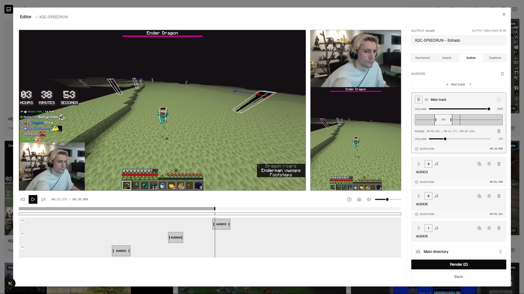524x294 pixels.
Task: Select the 25% range segment in the waveform
Action: (443, 120)
